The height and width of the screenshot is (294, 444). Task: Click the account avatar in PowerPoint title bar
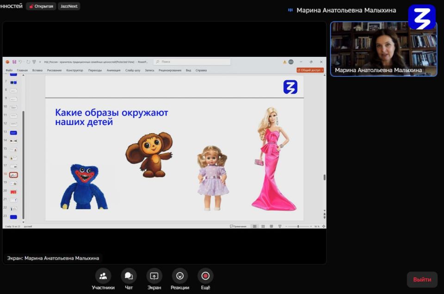(291, 61)
